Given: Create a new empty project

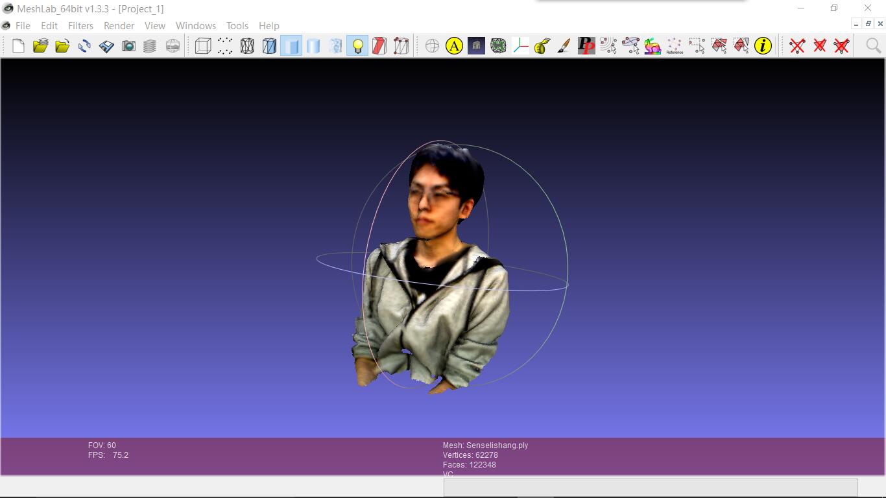Looking at the screenshot, I should (x=18, y=45).
